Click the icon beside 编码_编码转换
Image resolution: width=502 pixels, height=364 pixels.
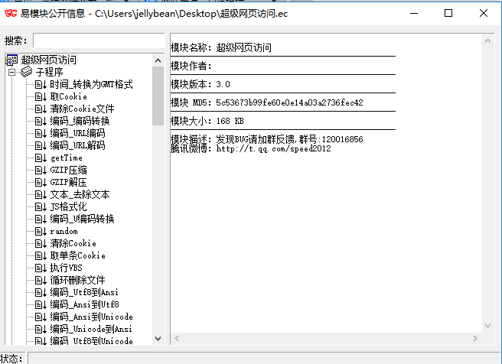click(41, 121)
